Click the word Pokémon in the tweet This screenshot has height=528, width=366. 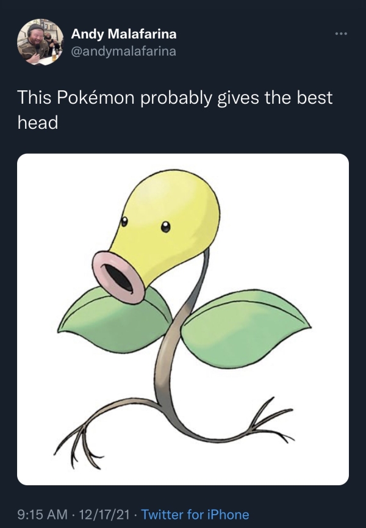95,98
